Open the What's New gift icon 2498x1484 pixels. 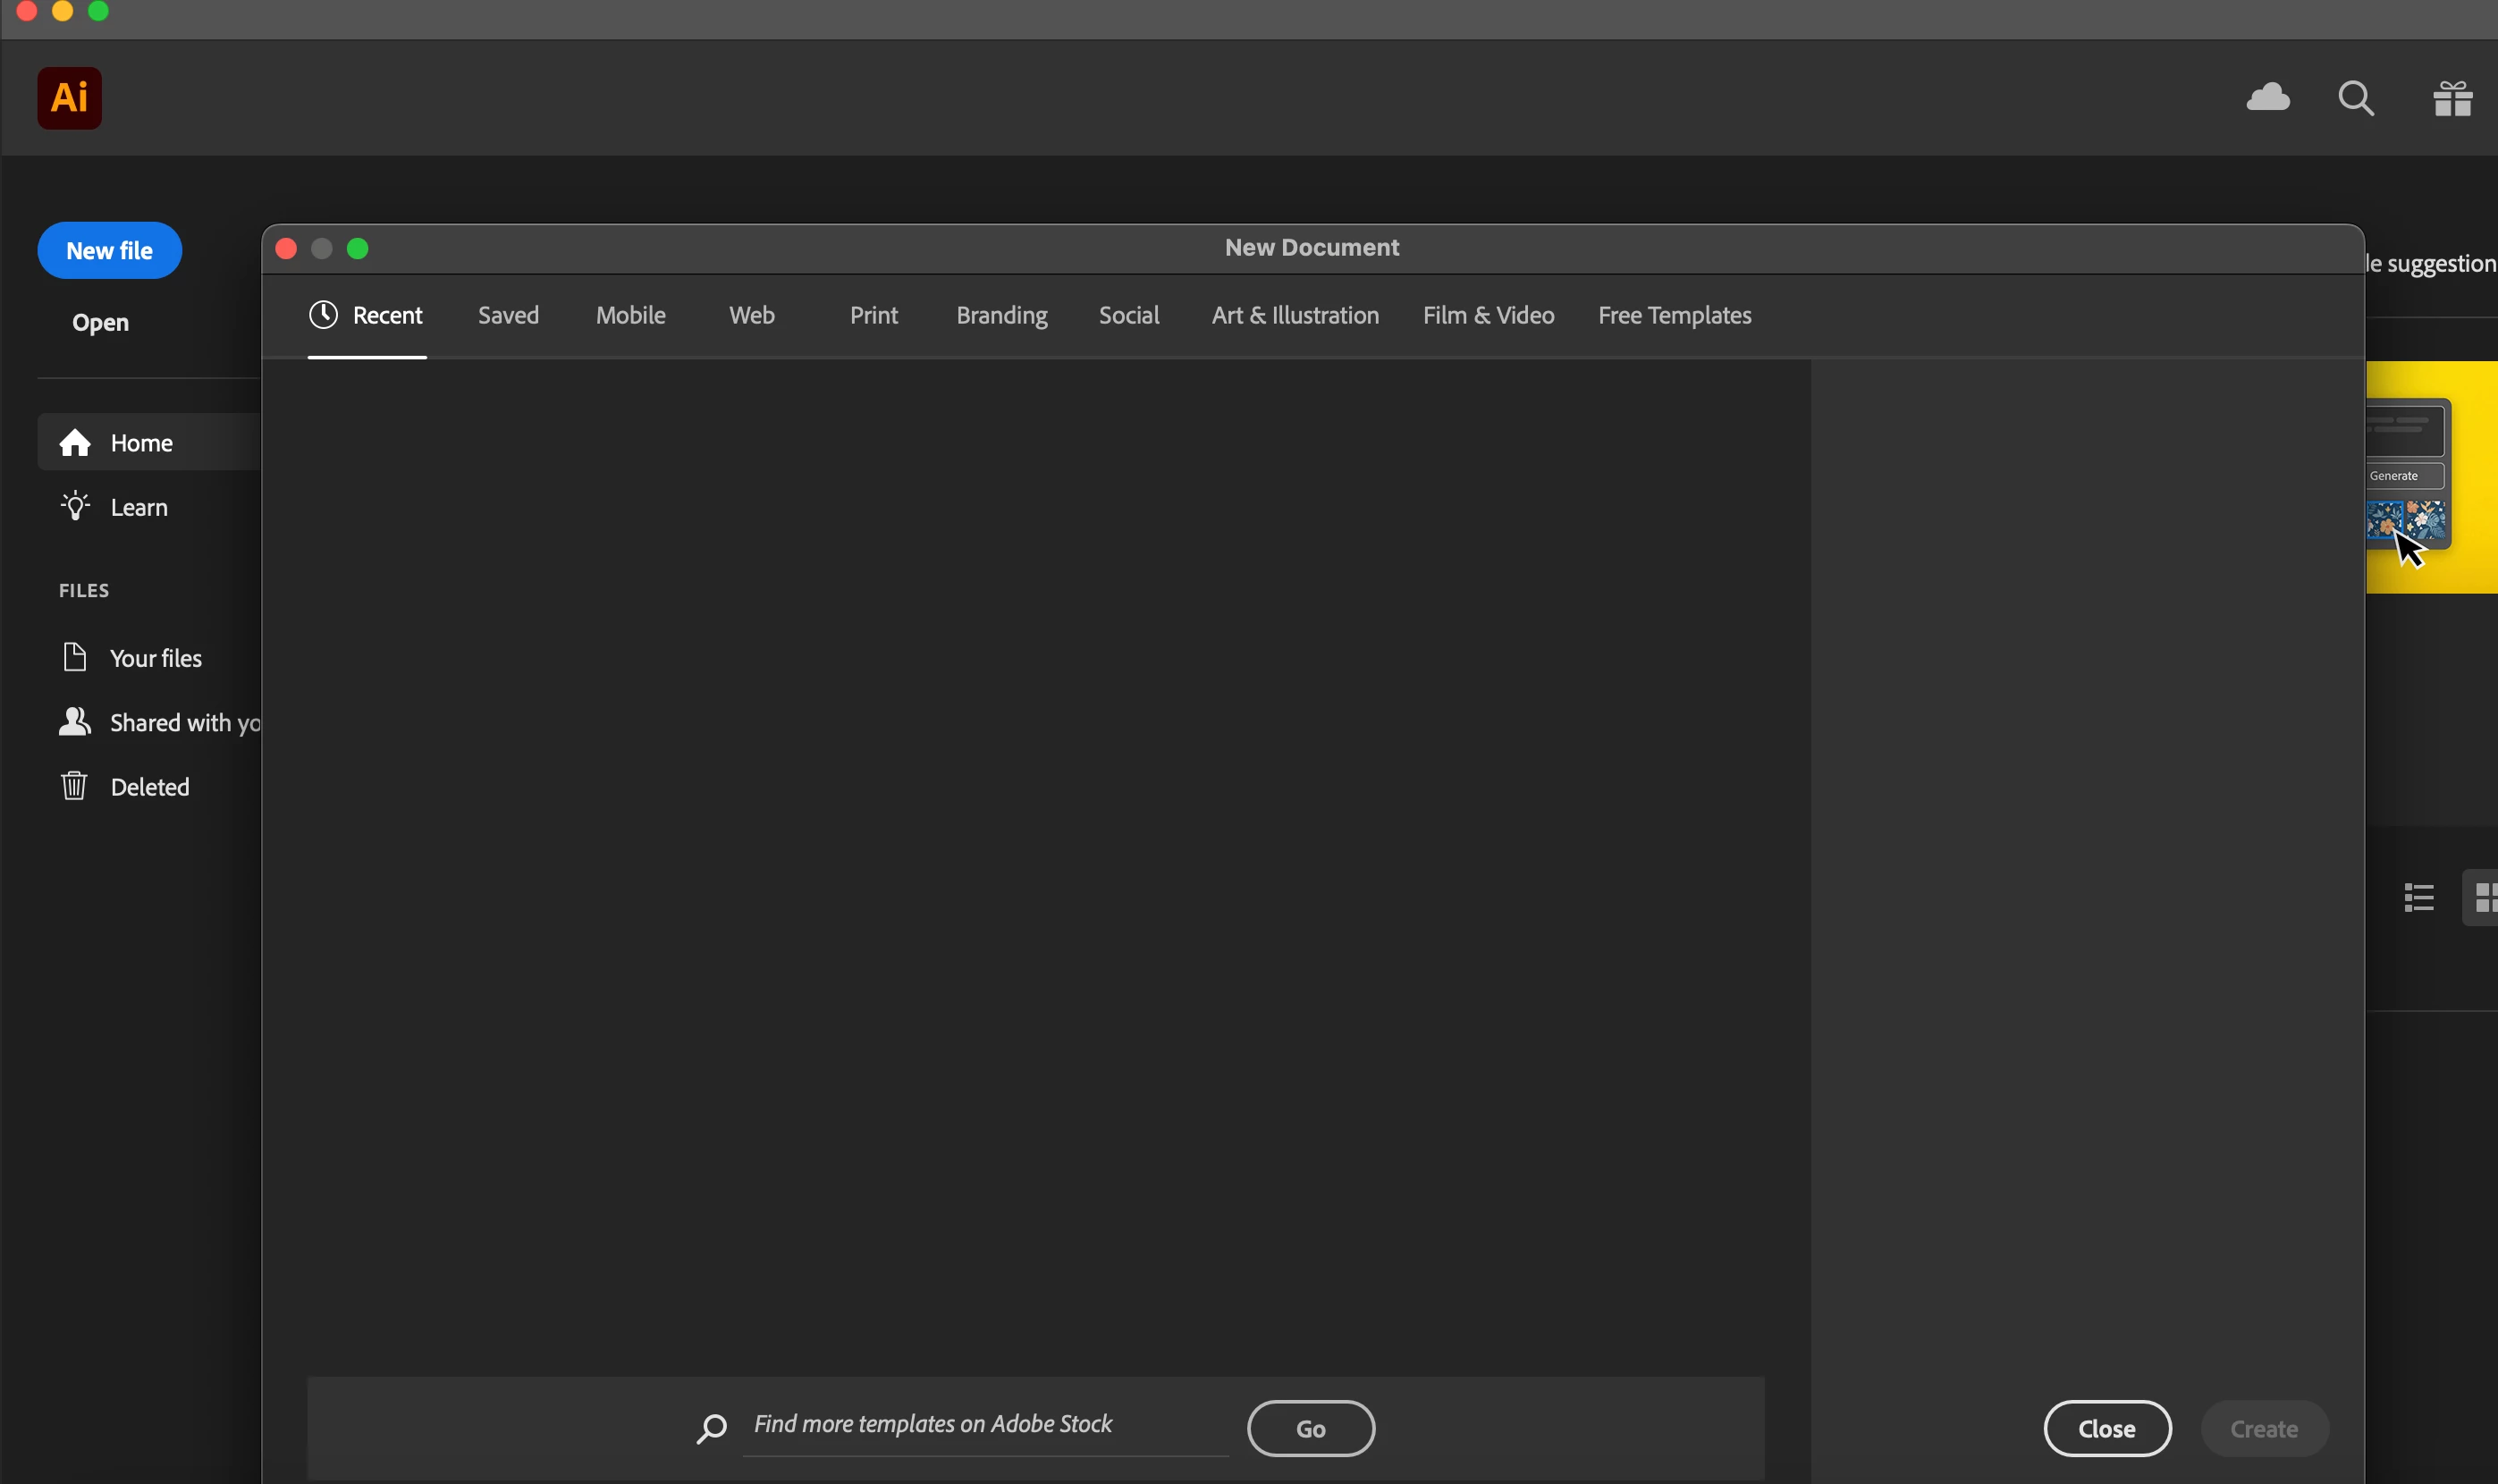[x=2452, y=98]
